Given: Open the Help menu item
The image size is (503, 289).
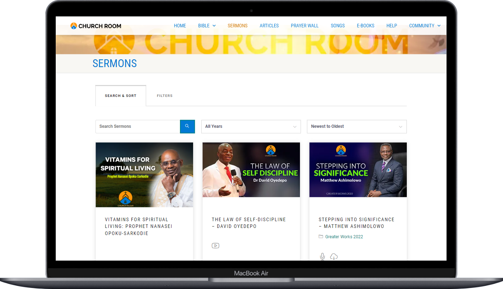Looking at the screenshot, I should (392, 26).
